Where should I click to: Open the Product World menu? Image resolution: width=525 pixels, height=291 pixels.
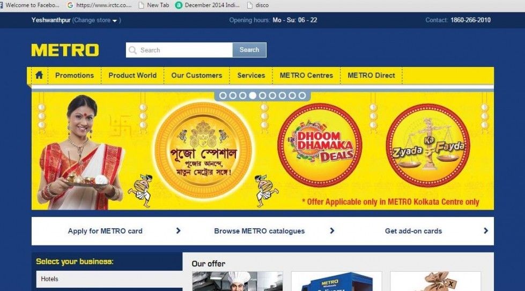pyautogui.click(x=132, y=75)
